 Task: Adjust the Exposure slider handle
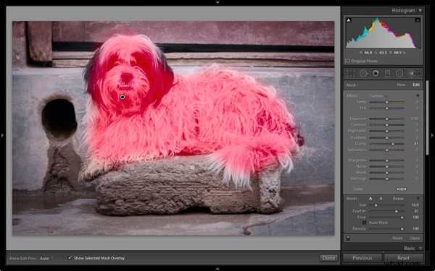(386, 119)
